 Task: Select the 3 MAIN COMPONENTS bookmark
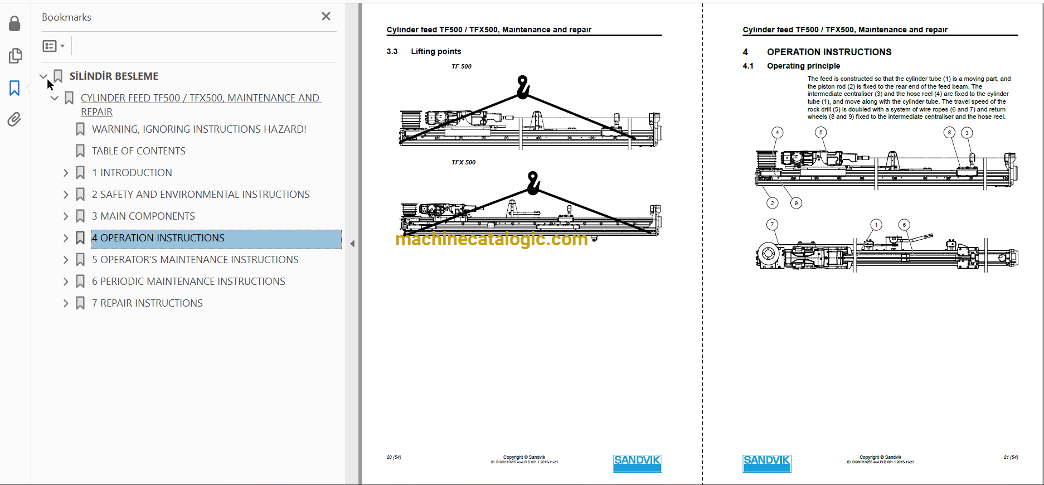[x=143, y=216]
